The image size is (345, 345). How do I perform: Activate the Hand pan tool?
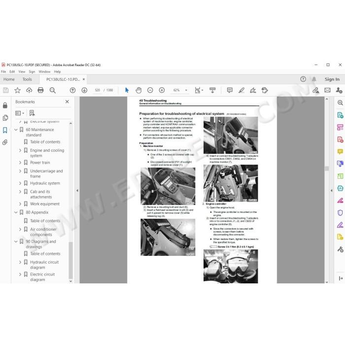click(138, 90)
